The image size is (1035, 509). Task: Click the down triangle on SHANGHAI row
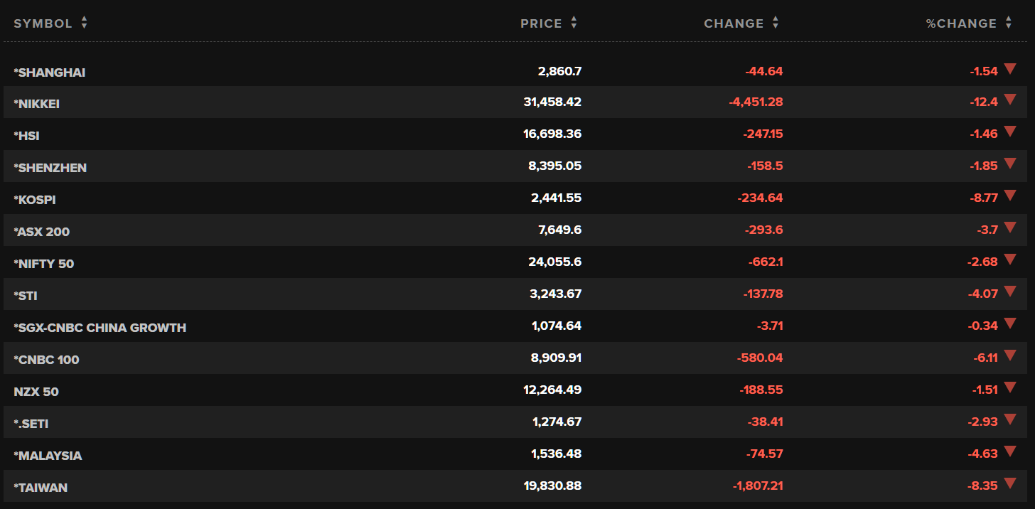1010,69
